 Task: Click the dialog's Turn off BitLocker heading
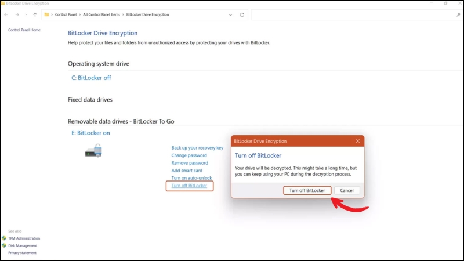[x=258, y=155]
